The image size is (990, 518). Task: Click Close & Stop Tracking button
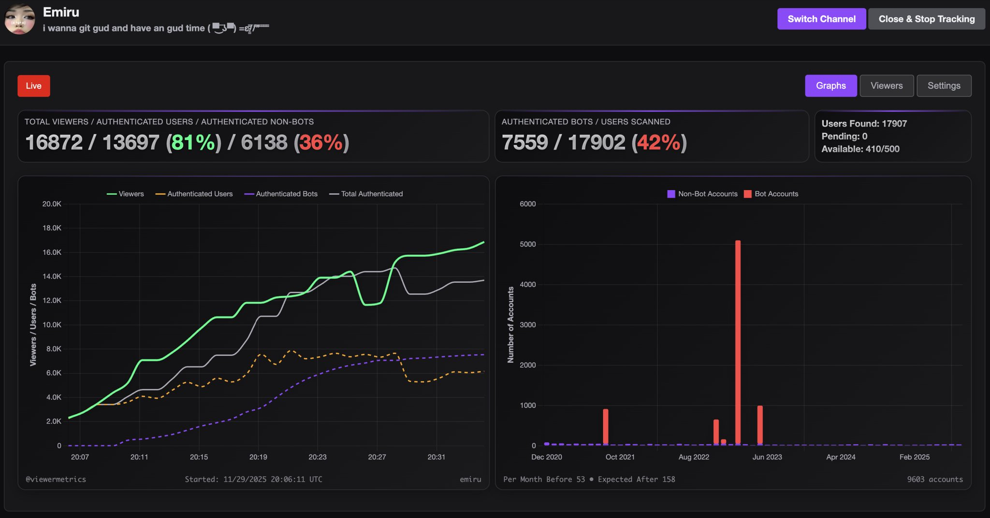[x=926, y=19]
